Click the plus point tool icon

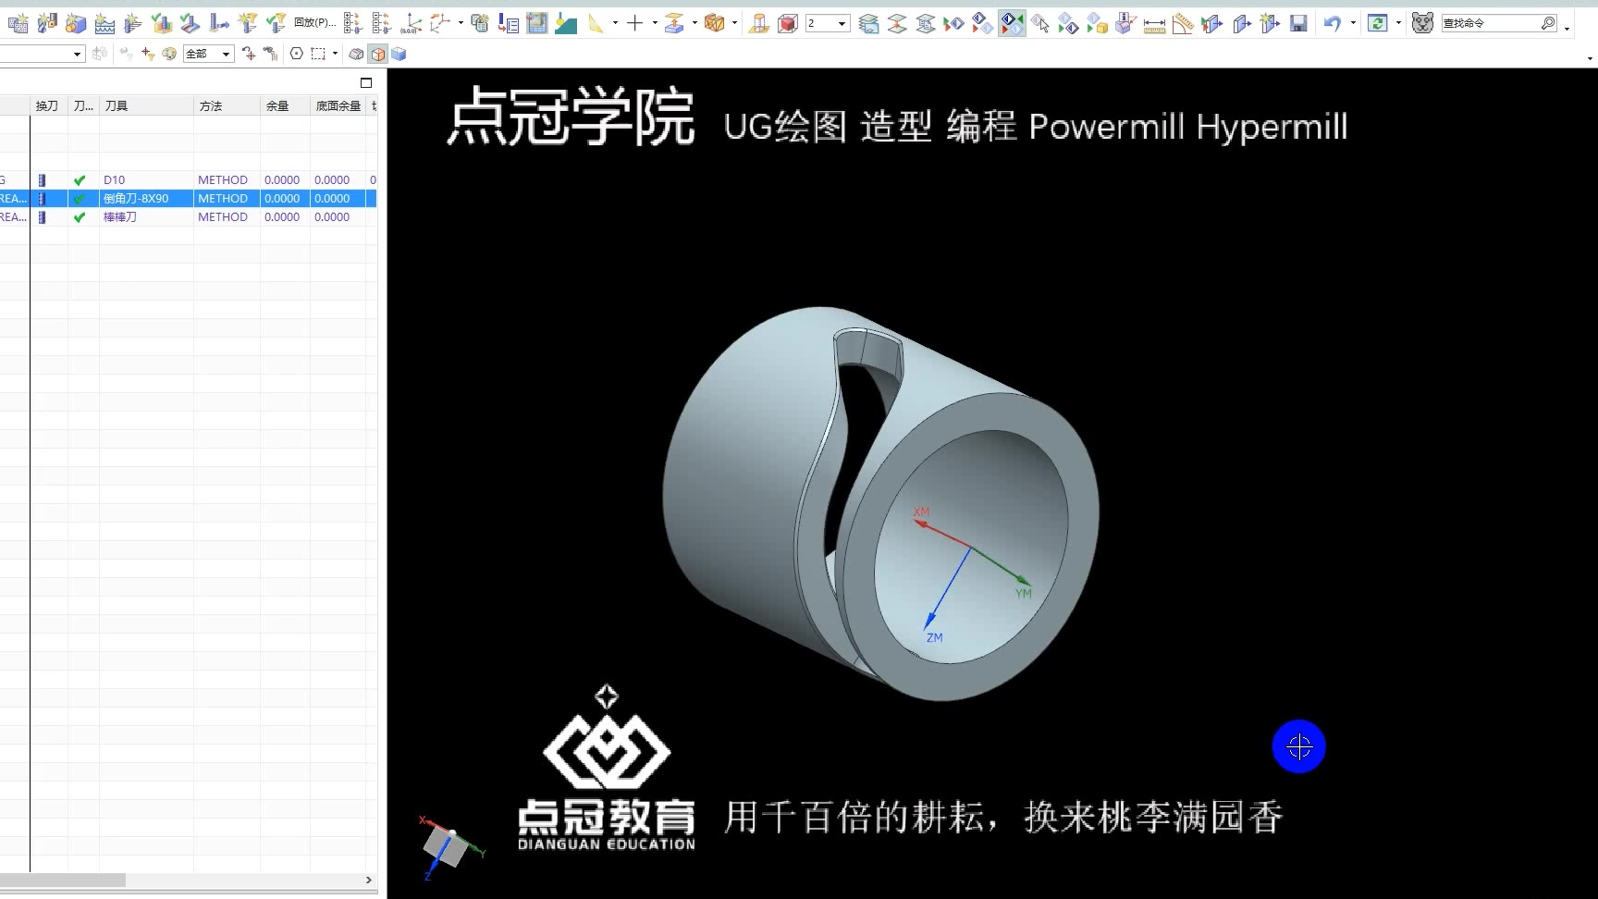pyautogui.click(x=635, y=23)
